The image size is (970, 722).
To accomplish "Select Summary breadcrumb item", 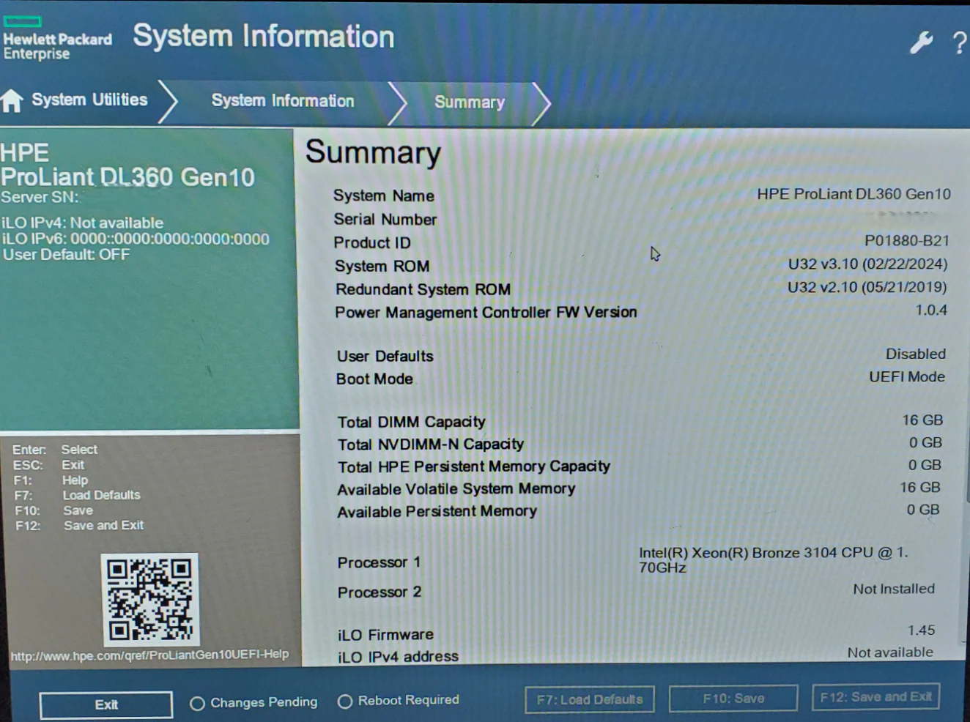I will coord(470,103).
